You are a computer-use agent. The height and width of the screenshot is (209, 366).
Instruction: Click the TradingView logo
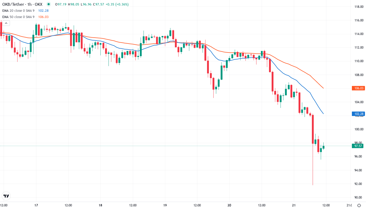[6, 196]
